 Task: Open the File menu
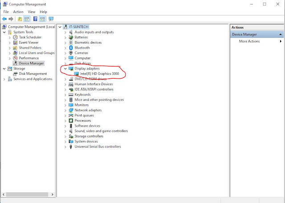(x=6, y=12)
